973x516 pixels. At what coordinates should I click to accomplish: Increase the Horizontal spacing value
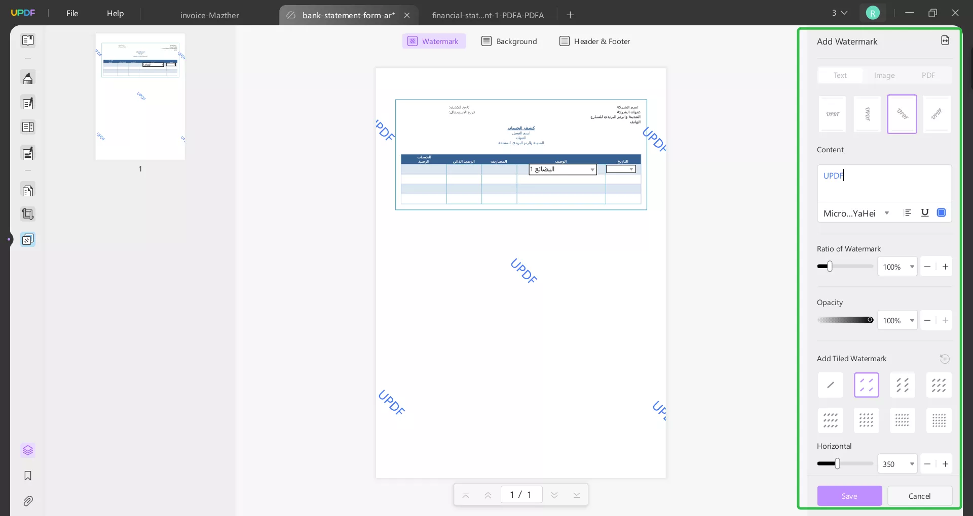tap(945, 464)
